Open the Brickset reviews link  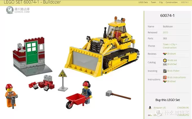(171, 54)
